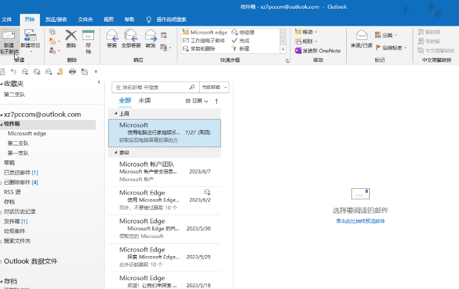
Task: Open the 当前邮箱 search scope dropdown
Action: (x=214, y=87)
